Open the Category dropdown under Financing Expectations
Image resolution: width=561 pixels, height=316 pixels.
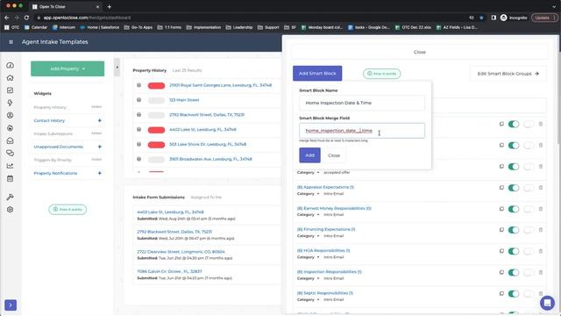308,236
